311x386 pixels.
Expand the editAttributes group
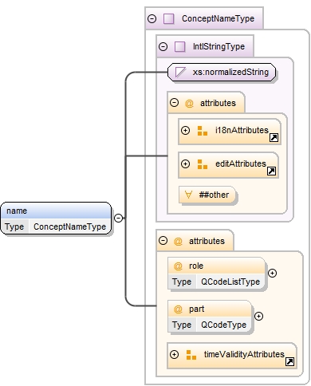pyautogui.click(x=185, y=163)
